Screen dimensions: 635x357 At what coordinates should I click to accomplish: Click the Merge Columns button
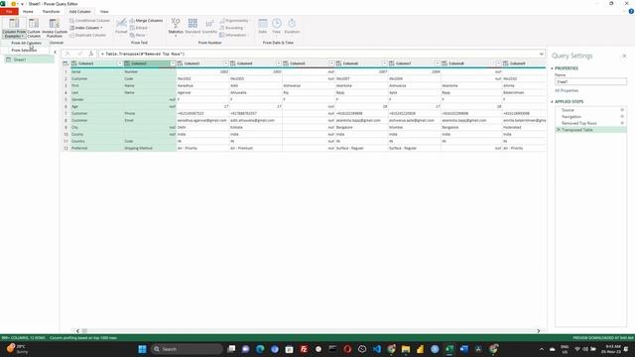pos(146,20)
